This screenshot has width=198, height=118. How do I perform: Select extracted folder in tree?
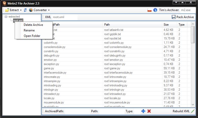pyautogui.click(x=14, y=17)
